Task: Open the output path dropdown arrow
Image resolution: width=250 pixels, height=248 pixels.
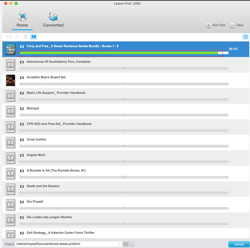Action: [119, 244]
